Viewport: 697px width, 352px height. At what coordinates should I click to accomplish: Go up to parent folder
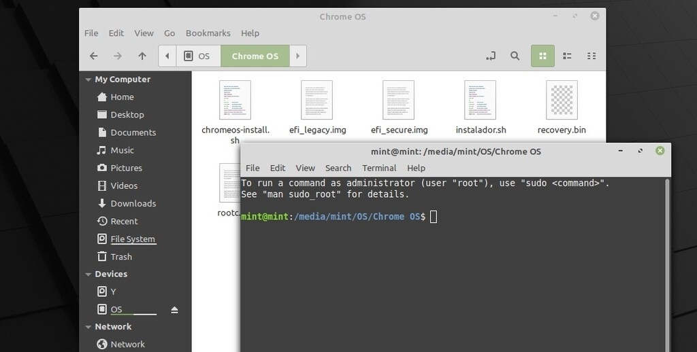(142, 56)
